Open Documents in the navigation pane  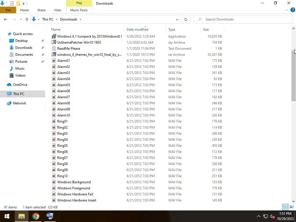[24, 55]
